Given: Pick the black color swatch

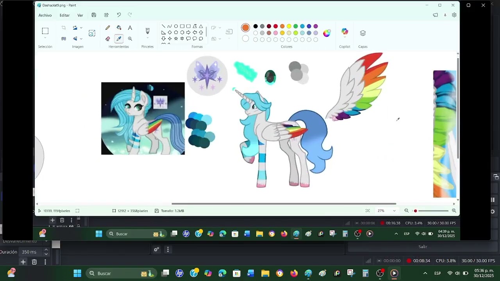Looking at the screenshot, I should [255, 26].
